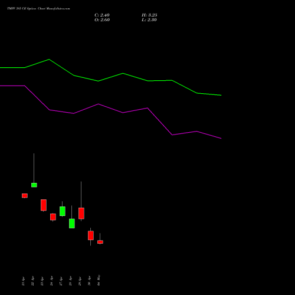This screenshot has height=295, width=295.
Task: Select the green candlestick for 27 Apr
Action: (63, 211)
